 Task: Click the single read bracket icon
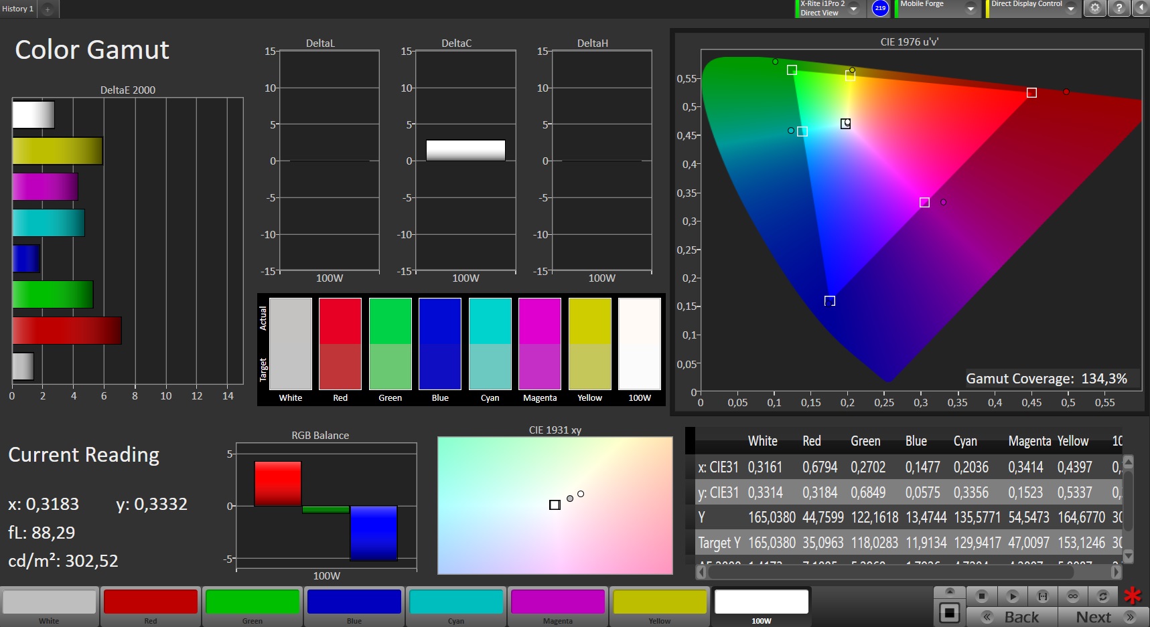tap(1043, 596)
